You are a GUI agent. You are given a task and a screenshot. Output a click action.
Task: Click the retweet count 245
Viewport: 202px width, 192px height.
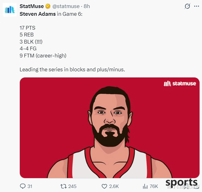pyautogui.click(x=72, y=186)
